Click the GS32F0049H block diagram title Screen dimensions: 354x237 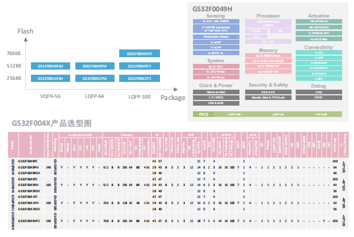click(x=212, y=9)
